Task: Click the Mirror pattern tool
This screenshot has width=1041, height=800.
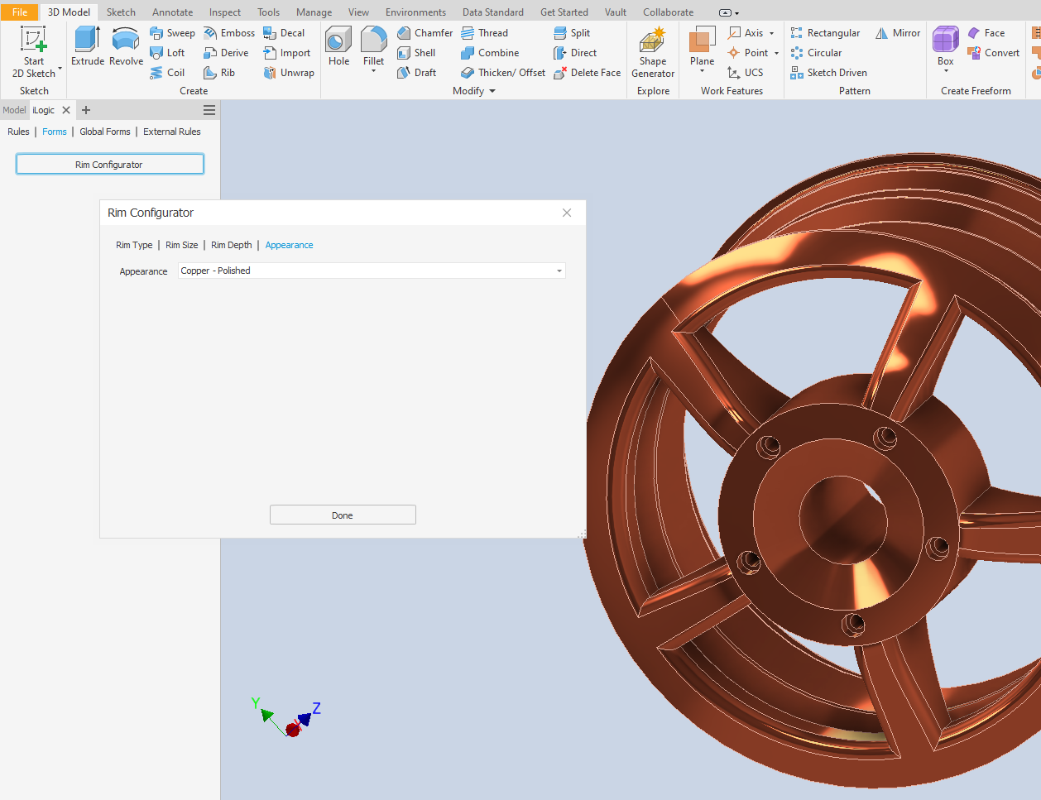Action: 898,33
